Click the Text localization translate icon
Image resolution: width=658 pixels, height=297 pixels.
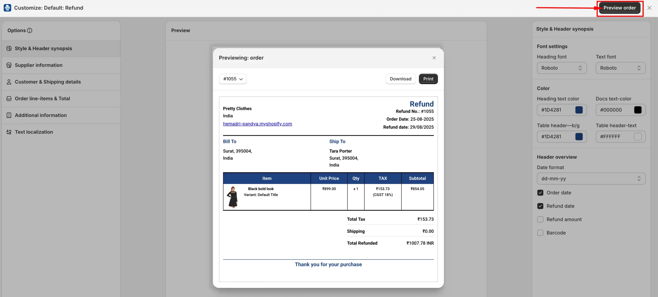click(9, 132)
